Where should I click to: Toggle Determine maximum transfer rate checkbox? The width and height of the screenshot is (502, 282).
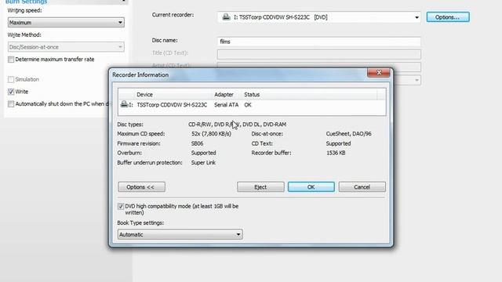pyautogui.click(x=11, y=60)
